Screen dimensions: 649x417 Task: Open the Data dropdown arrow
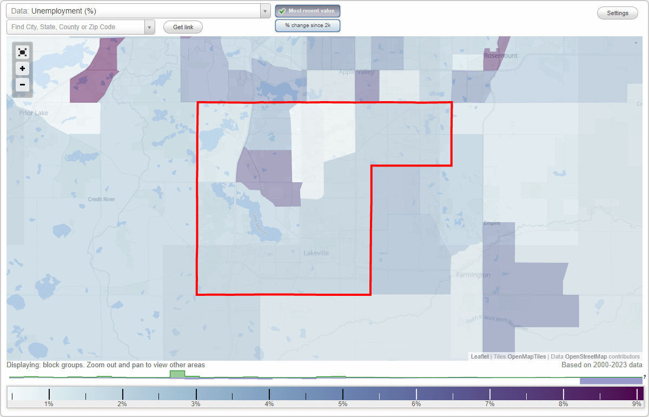coord(264,10)
